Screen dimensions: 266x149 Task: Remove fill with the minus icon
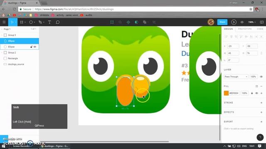tap(261, 87)
